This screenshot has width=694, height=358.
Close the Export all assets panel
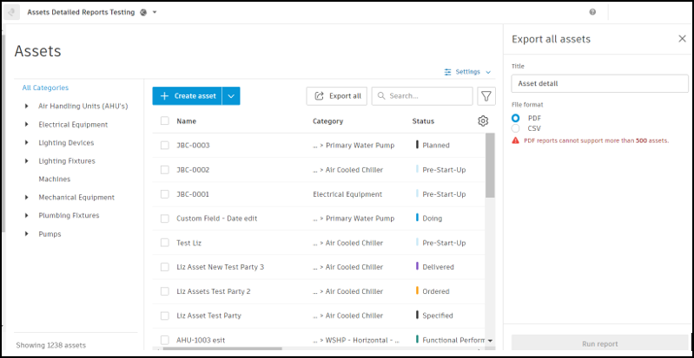point(682,39)
